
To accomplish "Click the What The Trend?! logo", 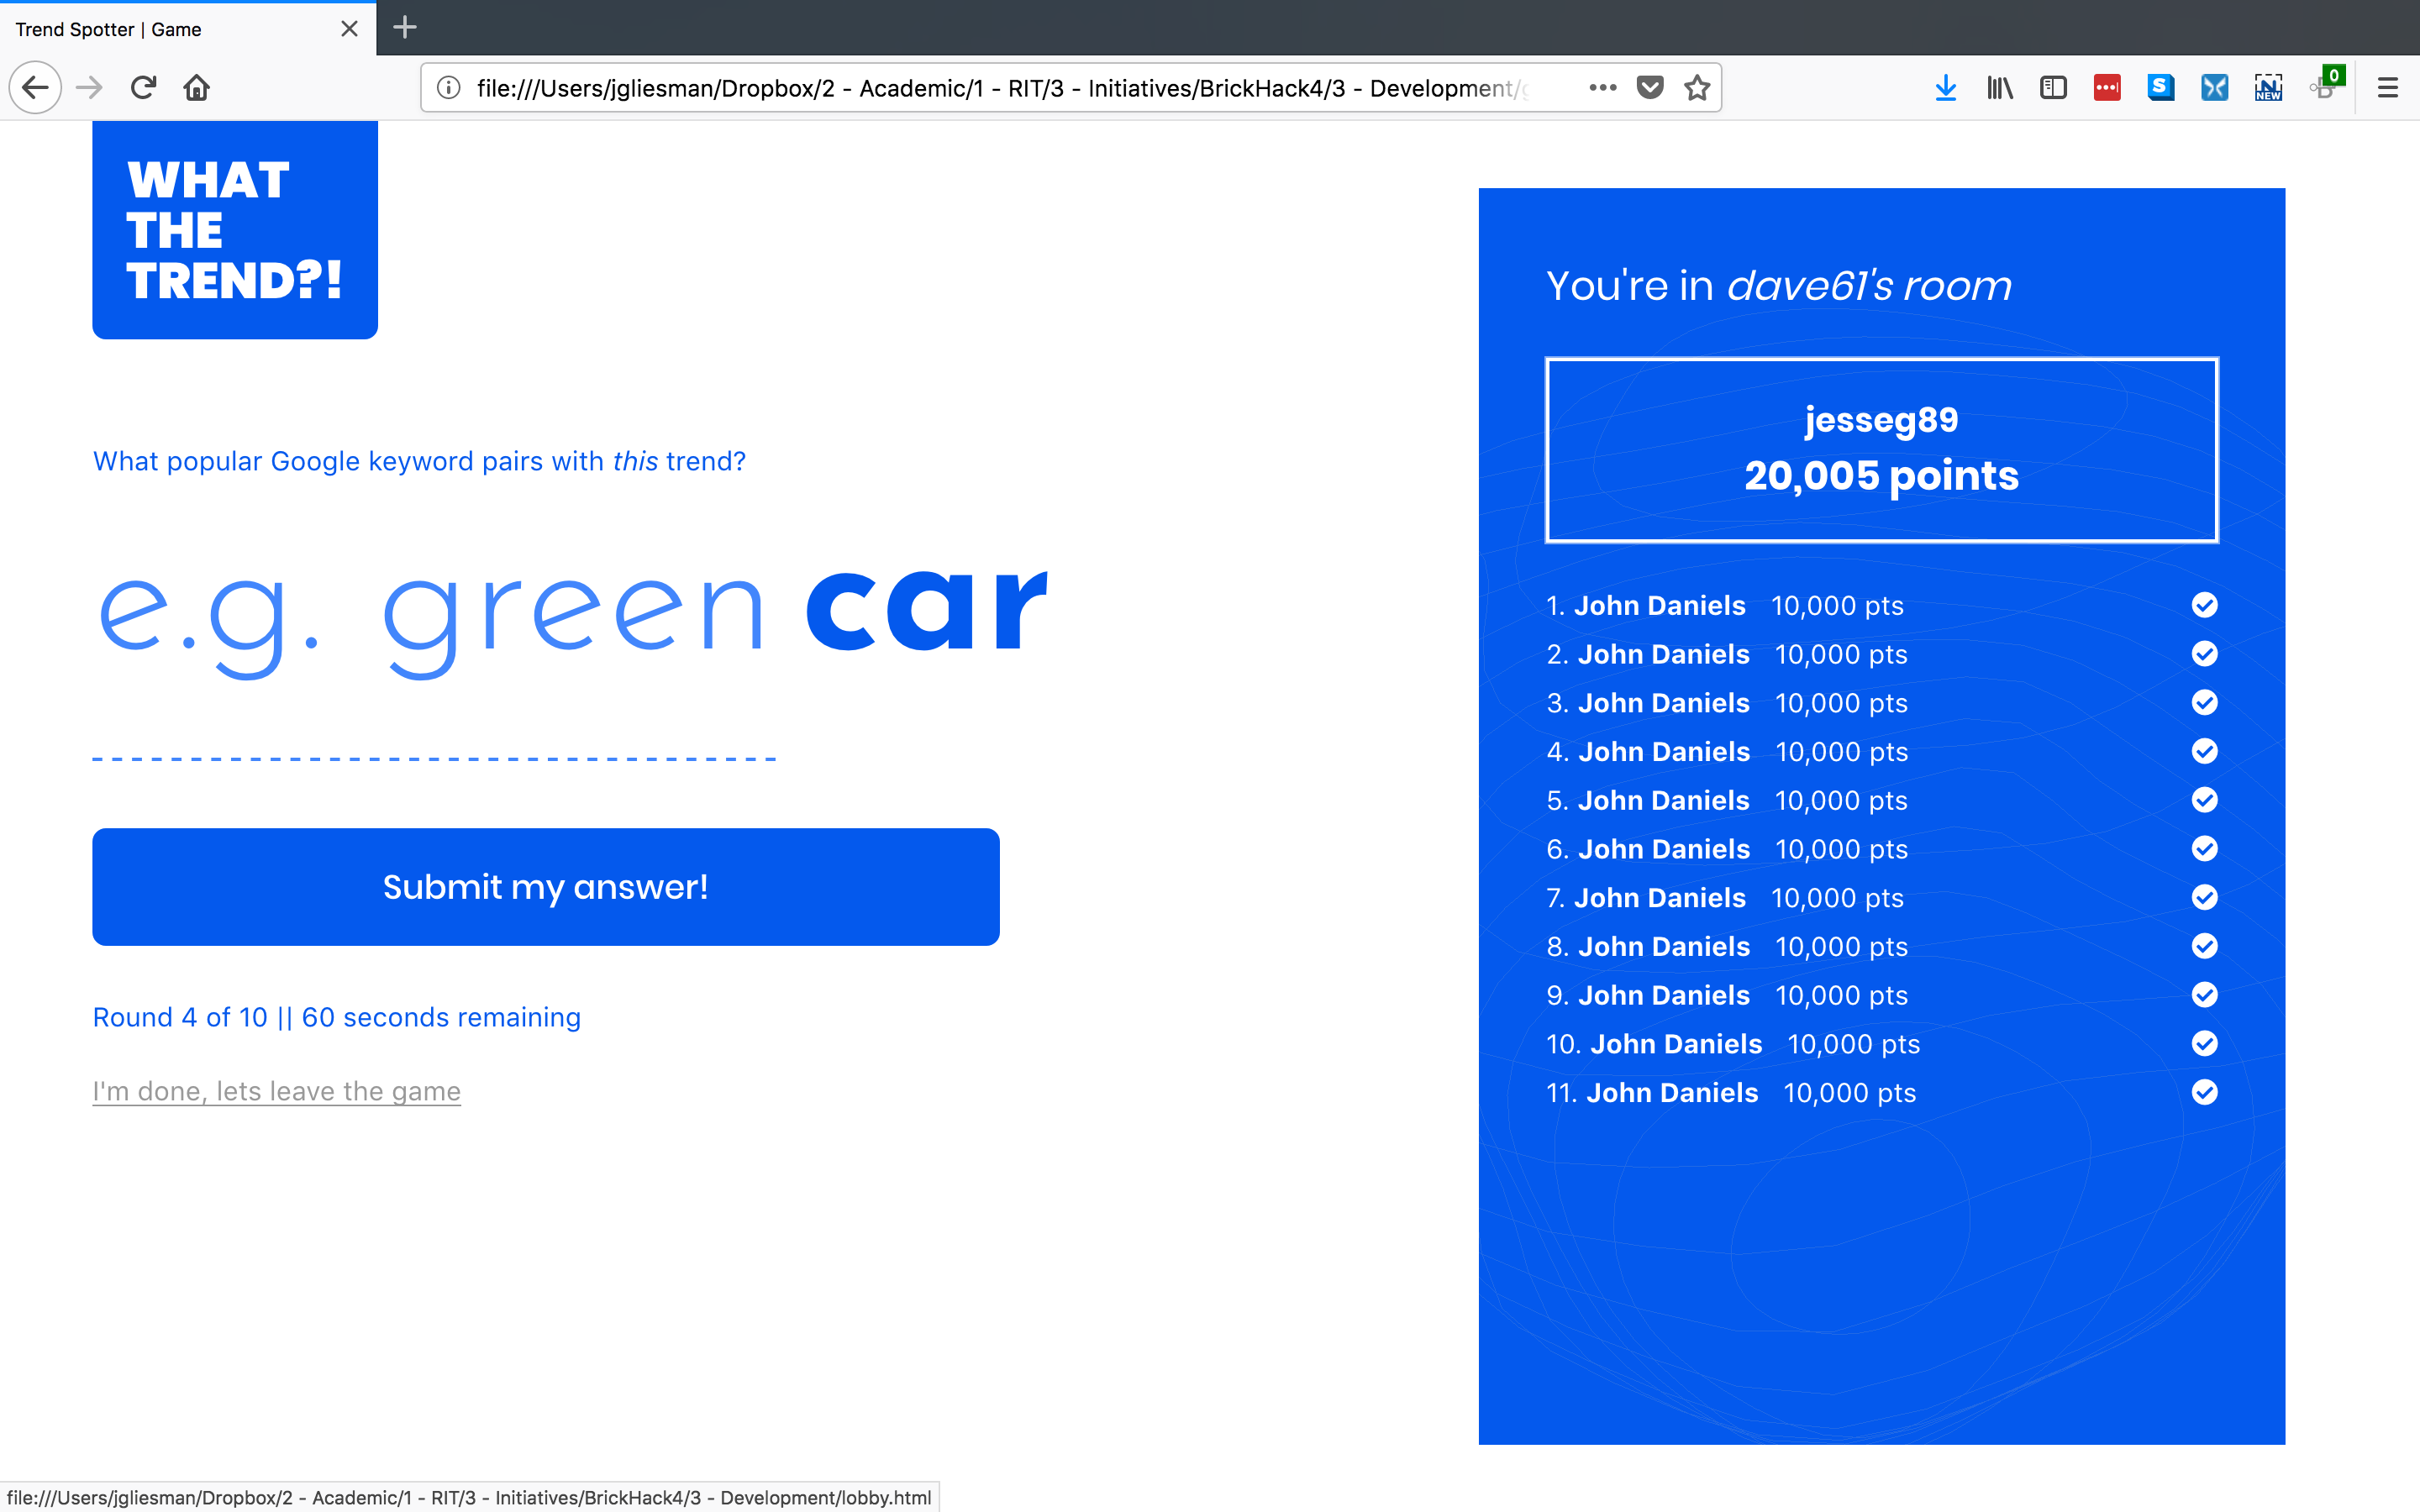I will (235, 230).
